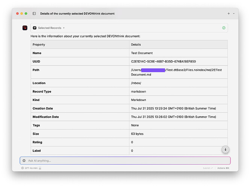
Task: Click the capitalized Markdown Kind value
Action: pyautogui.click(x=138, y=100)
